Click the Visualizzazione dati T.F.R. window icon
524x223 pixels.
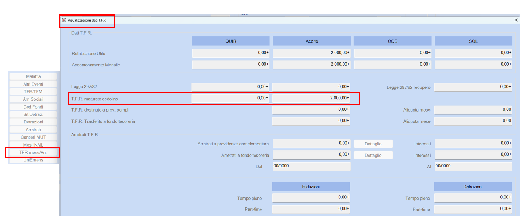[64, 20]
